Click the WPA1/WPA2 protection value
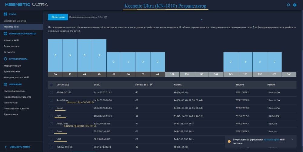 coord(242,92)
